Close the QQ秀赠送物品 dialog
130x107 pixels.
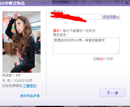point(126,3)
